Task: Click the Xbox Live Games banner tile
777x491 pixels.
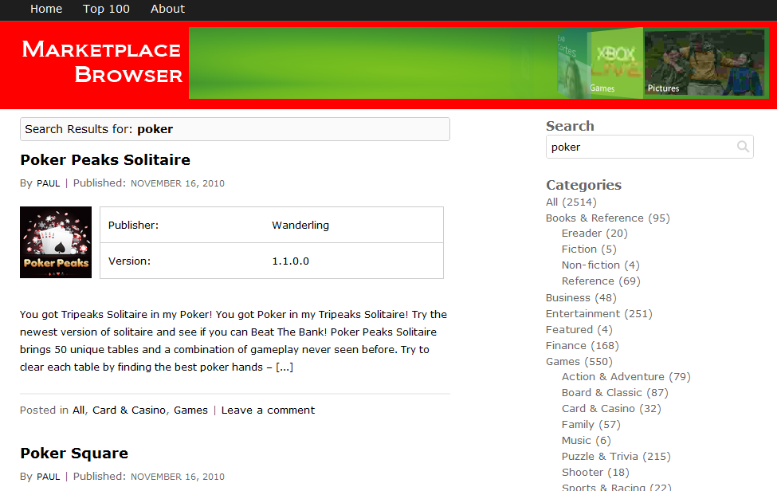Action: coord(615,63)
